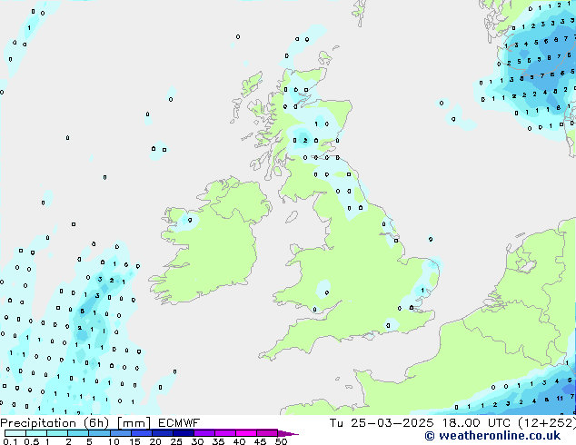Click the legend tick label "25"
The image size is (576, 445).
(176, 441)
